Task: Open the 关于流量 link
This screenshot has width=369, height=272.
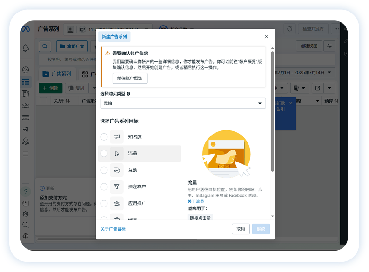Action: point(195,201)
